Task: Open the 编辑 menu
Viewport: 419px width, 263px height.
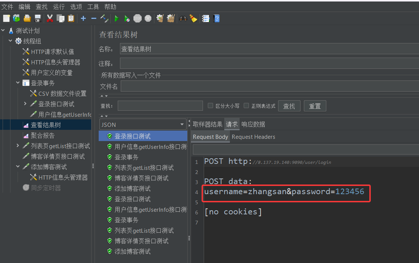Action: [x=24, y=7]
